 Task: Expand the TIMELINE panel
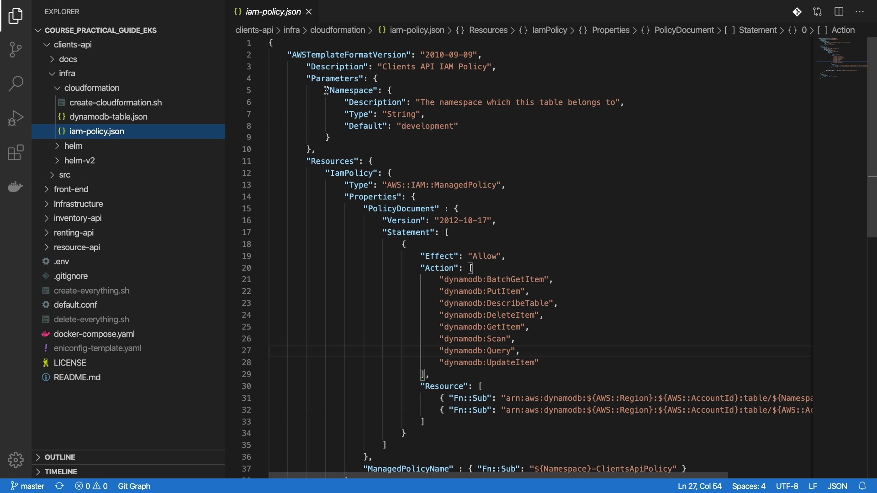[61, 472]
